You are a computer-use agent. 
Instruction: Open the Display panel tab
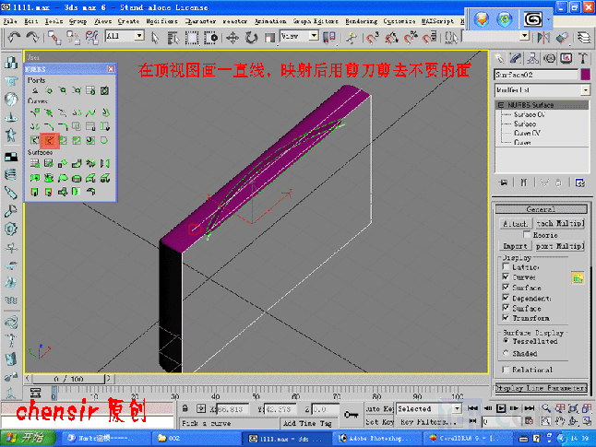pyautogui.click(x=566, y=58)
